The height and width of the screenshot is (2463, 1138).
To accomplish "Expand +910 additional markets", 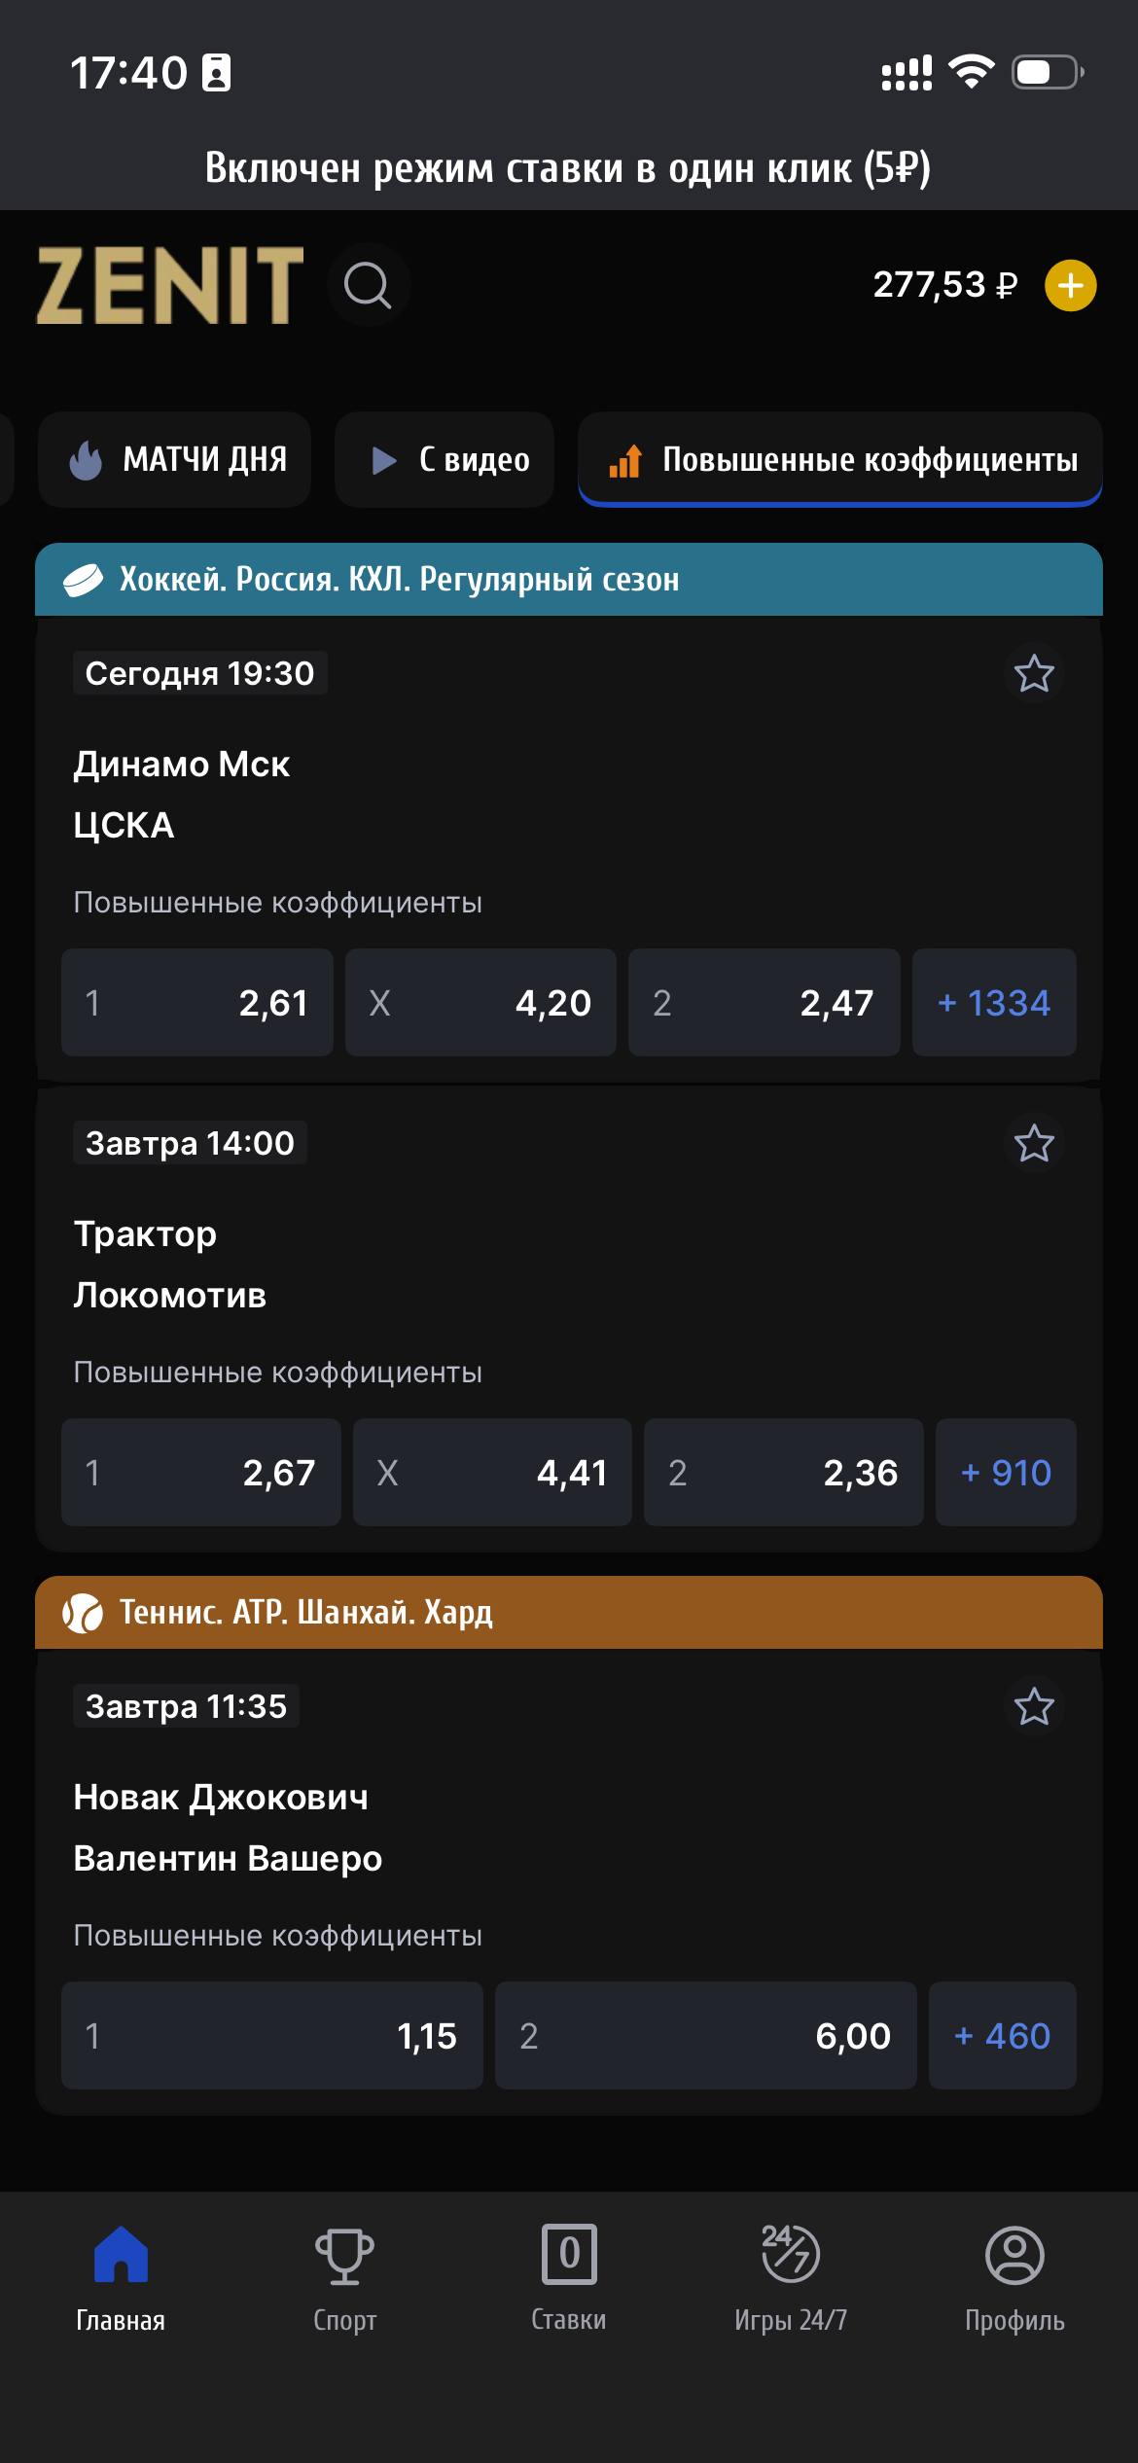I will pos(1006,1473).
